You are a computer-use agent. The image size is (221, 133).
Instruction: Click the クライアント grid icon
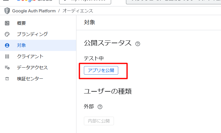tap(7, 56)
